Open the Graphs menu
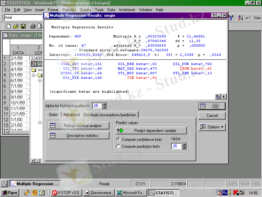 click(85, 10)
